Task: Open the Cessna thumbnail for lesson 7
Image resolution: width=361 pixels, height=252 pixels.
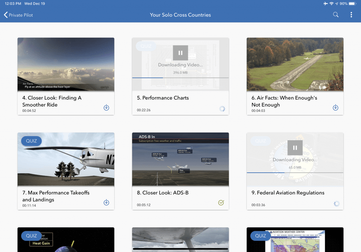Action: pos(66,159)
